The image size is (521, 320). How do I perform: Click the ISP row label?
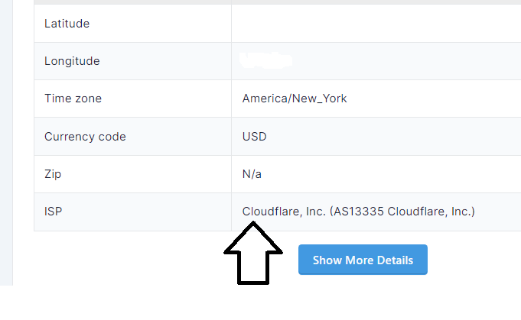click(53, 212)
